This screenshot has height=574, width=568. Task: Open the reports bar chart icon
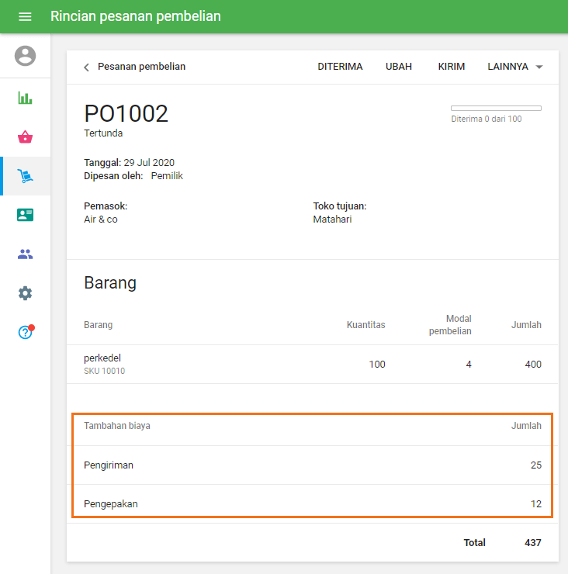[26, 98]
